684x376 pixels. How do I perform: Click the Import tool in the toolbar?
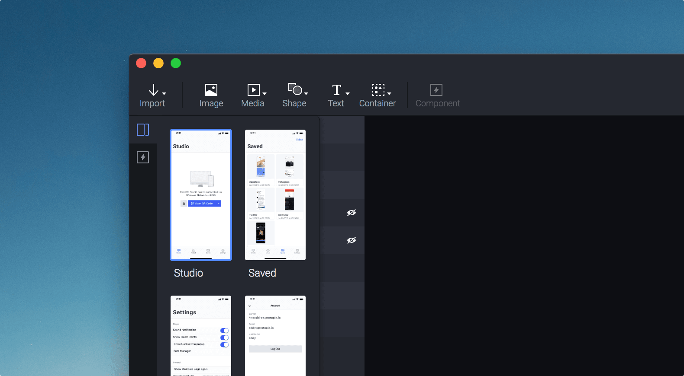[152, 96]
